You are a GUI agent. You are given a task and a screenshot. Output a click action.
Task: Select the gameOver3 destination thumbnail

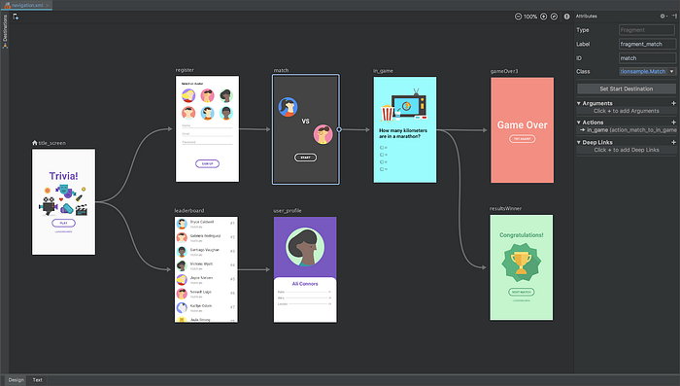523,130
